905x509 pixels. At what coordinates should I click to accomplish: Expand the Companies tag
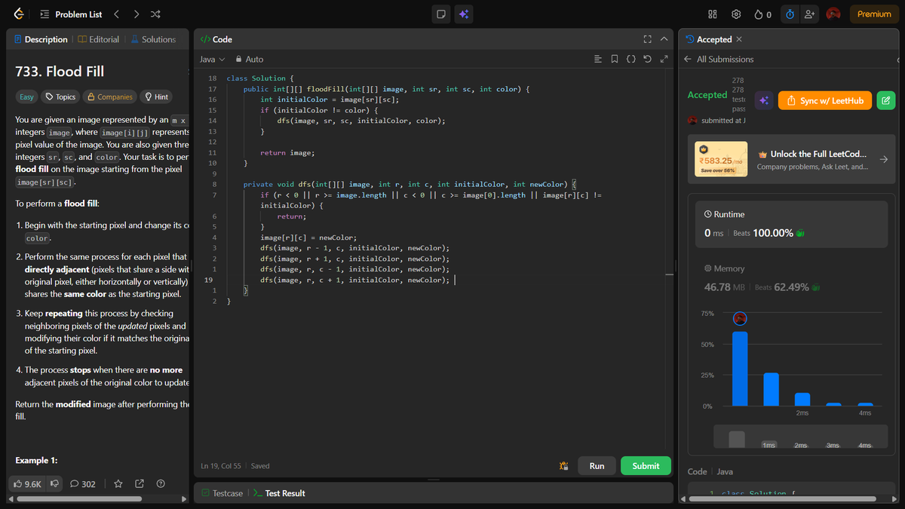[x=110, y=97]
